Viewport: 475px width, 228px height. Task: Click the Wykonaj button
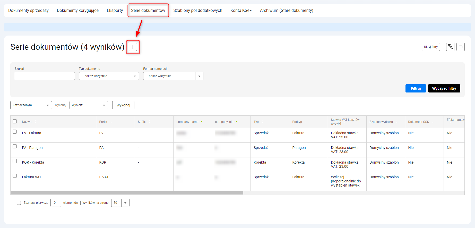[123, 105]
